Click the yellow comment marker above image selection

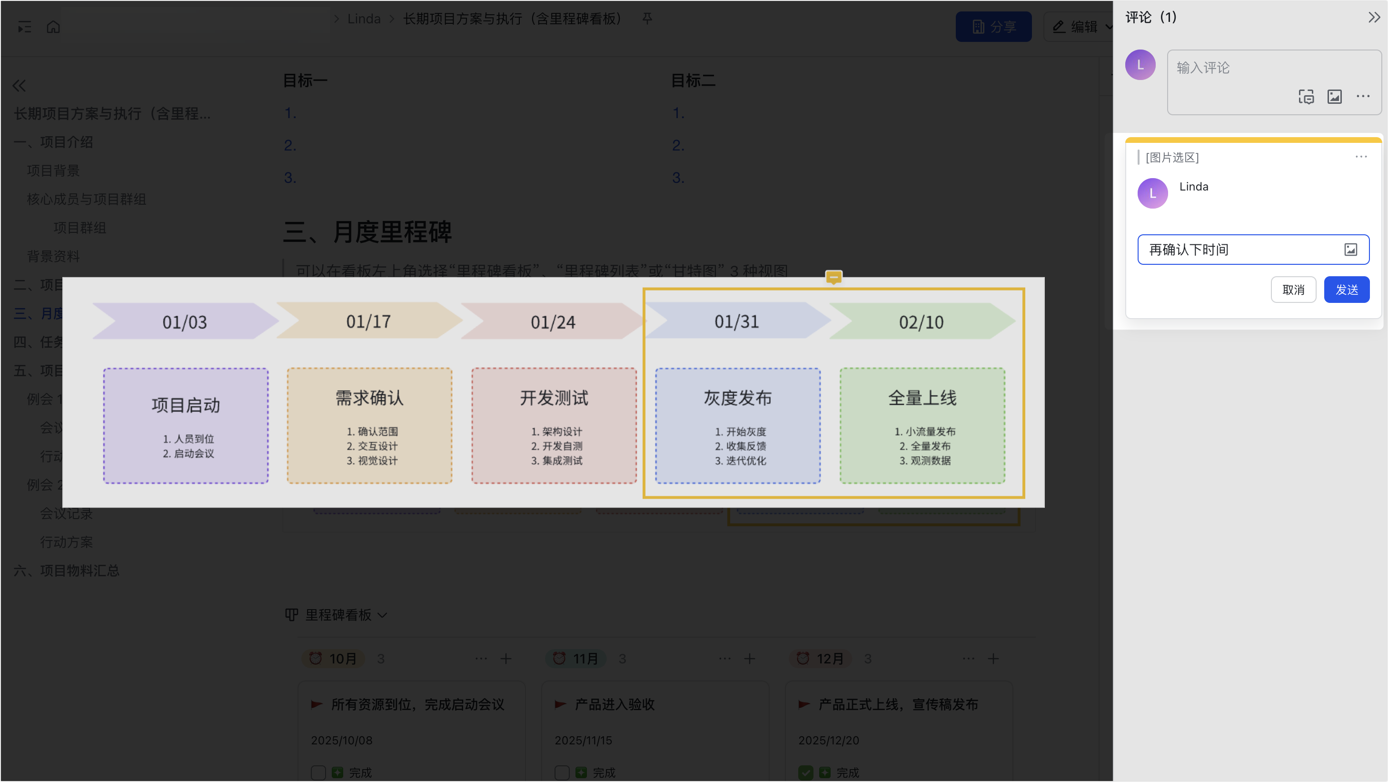coord(833,277)
